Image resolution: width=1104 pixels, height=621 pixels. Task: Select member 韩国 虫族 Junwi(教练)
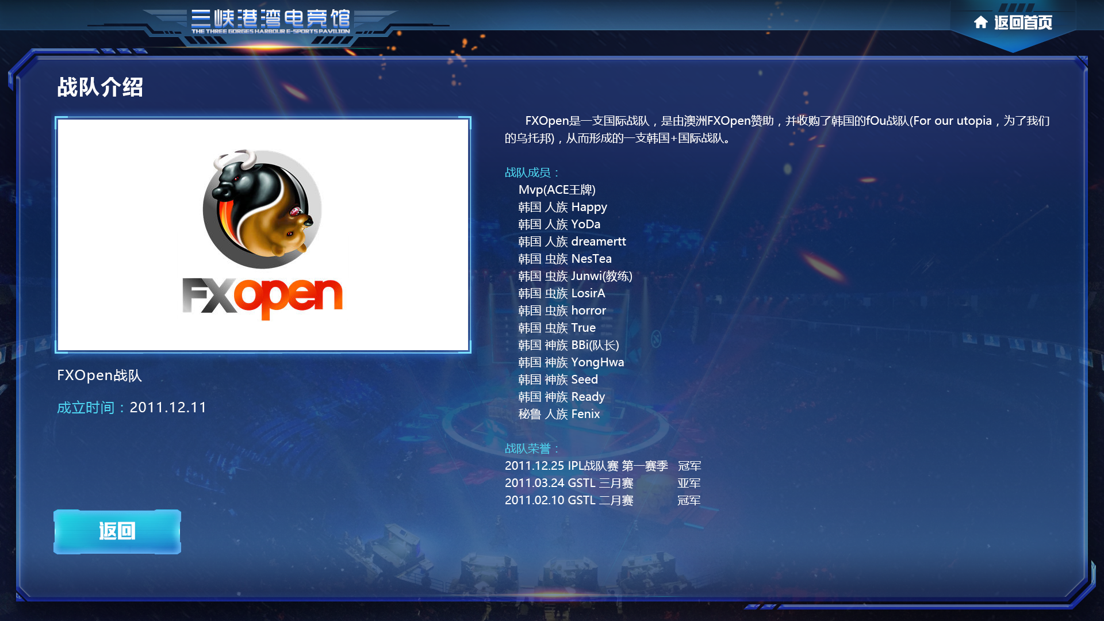tap(575, 276)
